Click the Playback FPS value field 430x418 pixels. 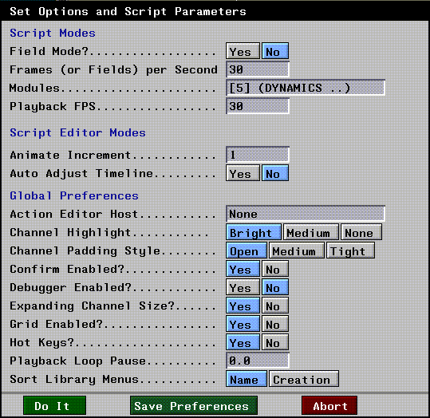[258, 106]
